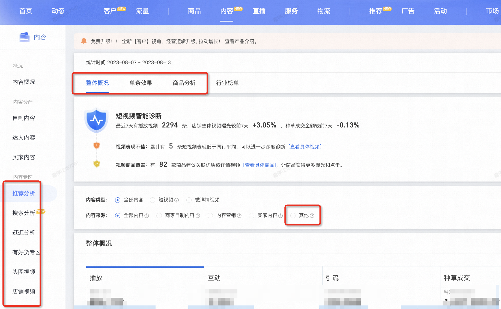Open 流量 in top navigation

pyautogui.click(x=142, y=11)
